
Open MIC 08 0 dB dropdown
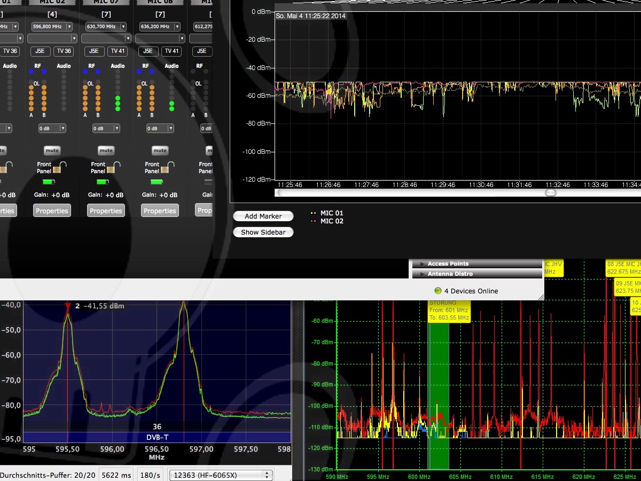pos(160,128)
